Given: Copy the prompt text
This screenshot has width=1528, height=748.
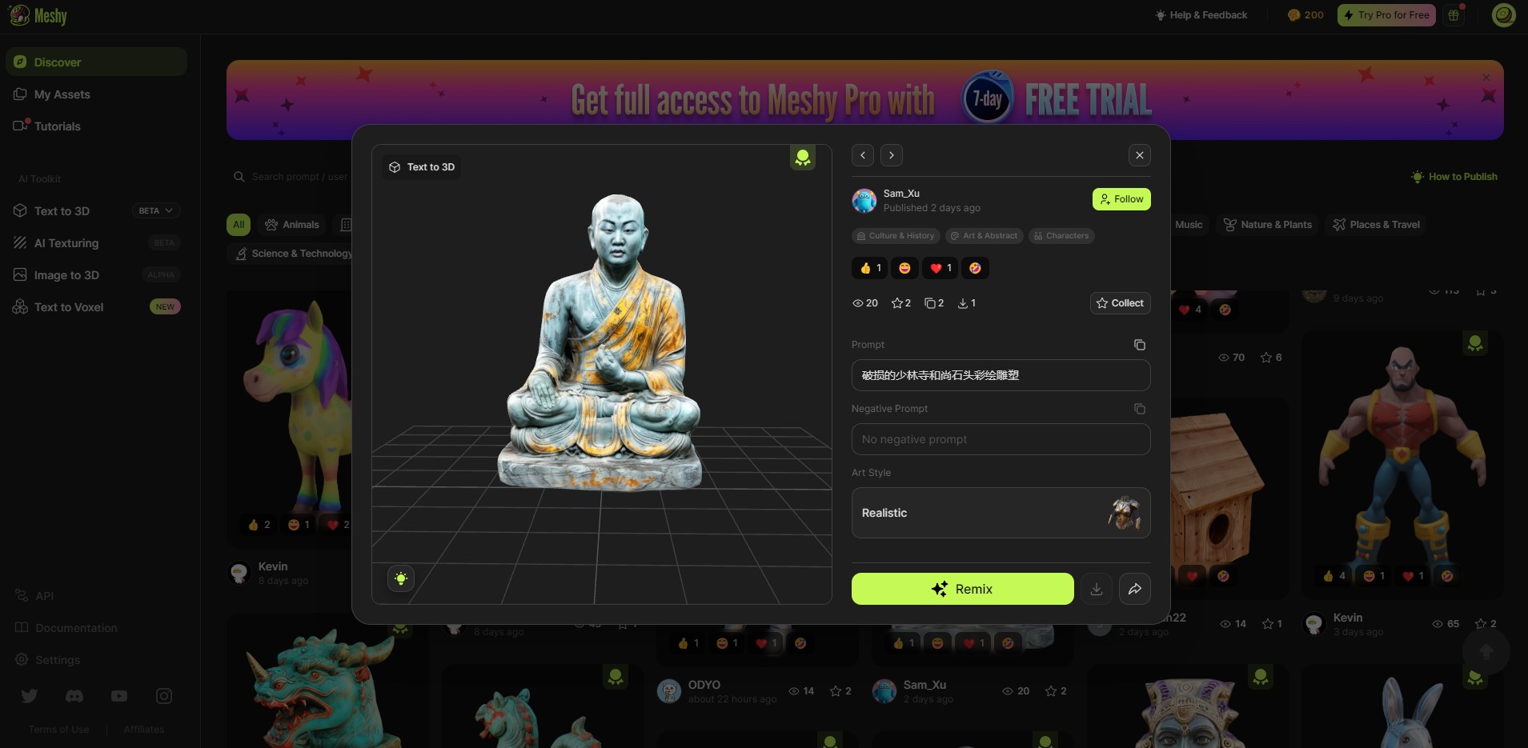Looking at the screenshot, I should point(1140,345).
